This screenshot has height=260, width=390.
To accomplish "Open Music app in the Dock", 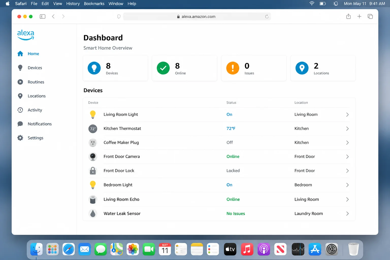I will (247, 249).
